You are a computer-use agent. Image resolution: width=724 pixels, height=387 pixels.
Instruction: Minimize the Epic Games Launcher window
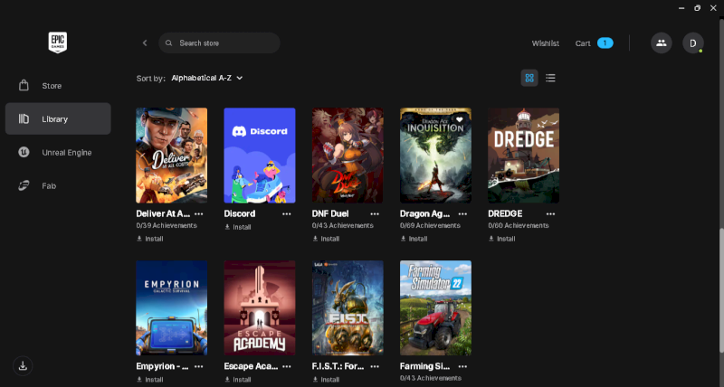point(681,8)
